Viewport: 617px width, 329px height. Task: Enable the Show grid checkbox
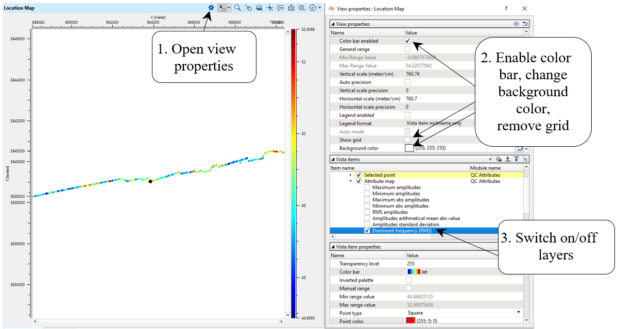407,140
